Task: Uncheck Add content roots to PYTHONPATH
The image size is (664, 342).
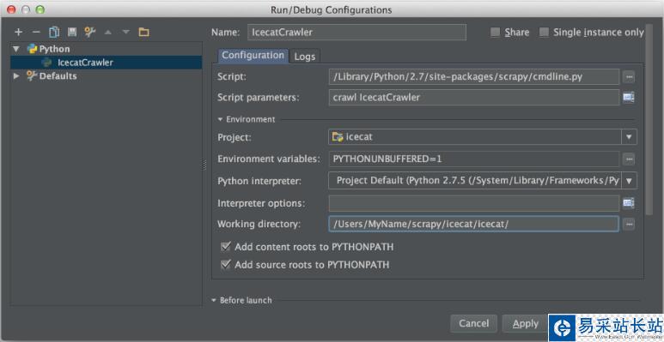Action: tap(226, 247)
